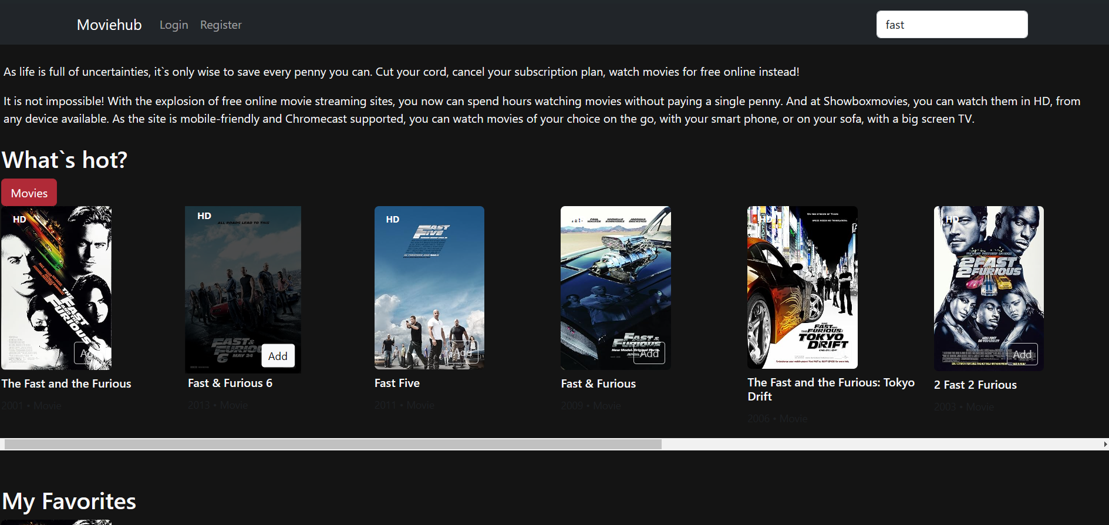Add the 2009 Fast & Furious movie

pos(649,354)
